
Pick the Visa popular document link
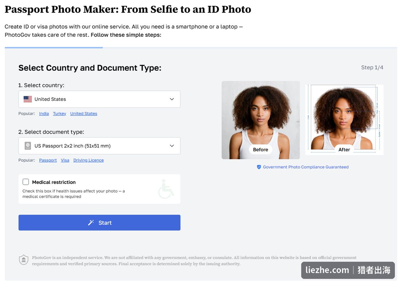click(x=65, y=160)
